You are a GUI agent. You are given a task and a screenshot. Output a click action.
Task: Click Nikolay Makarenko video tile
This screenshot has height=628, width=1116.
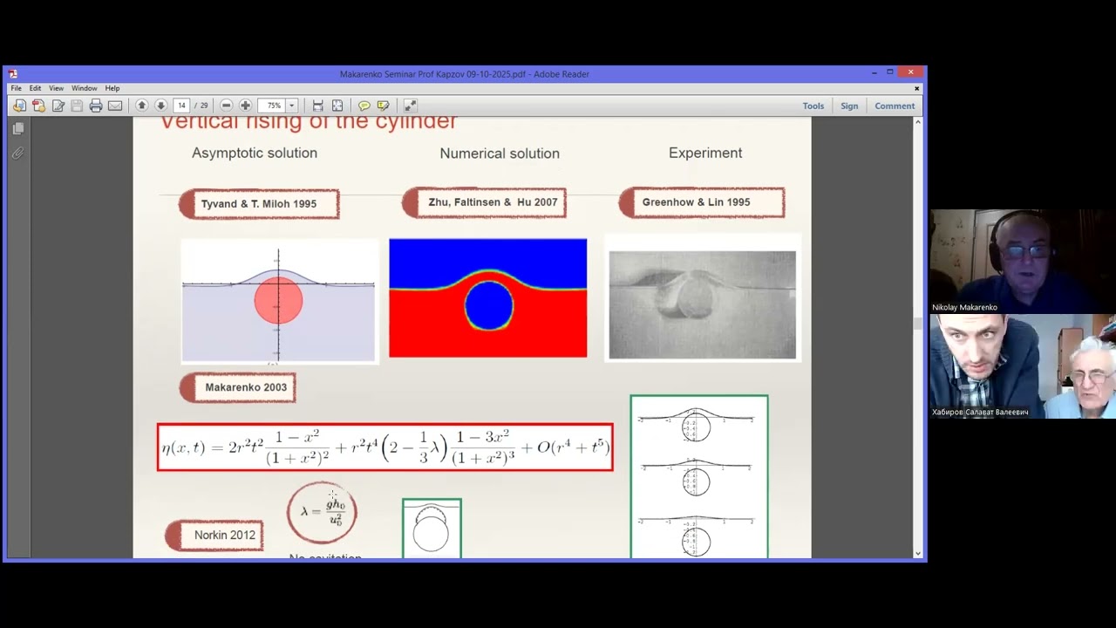[x=1023, y=262]
